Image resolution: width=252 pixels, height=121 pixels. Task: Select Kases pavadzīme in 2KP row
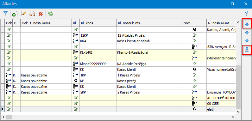pyautogui.click(x=46, y=92)
